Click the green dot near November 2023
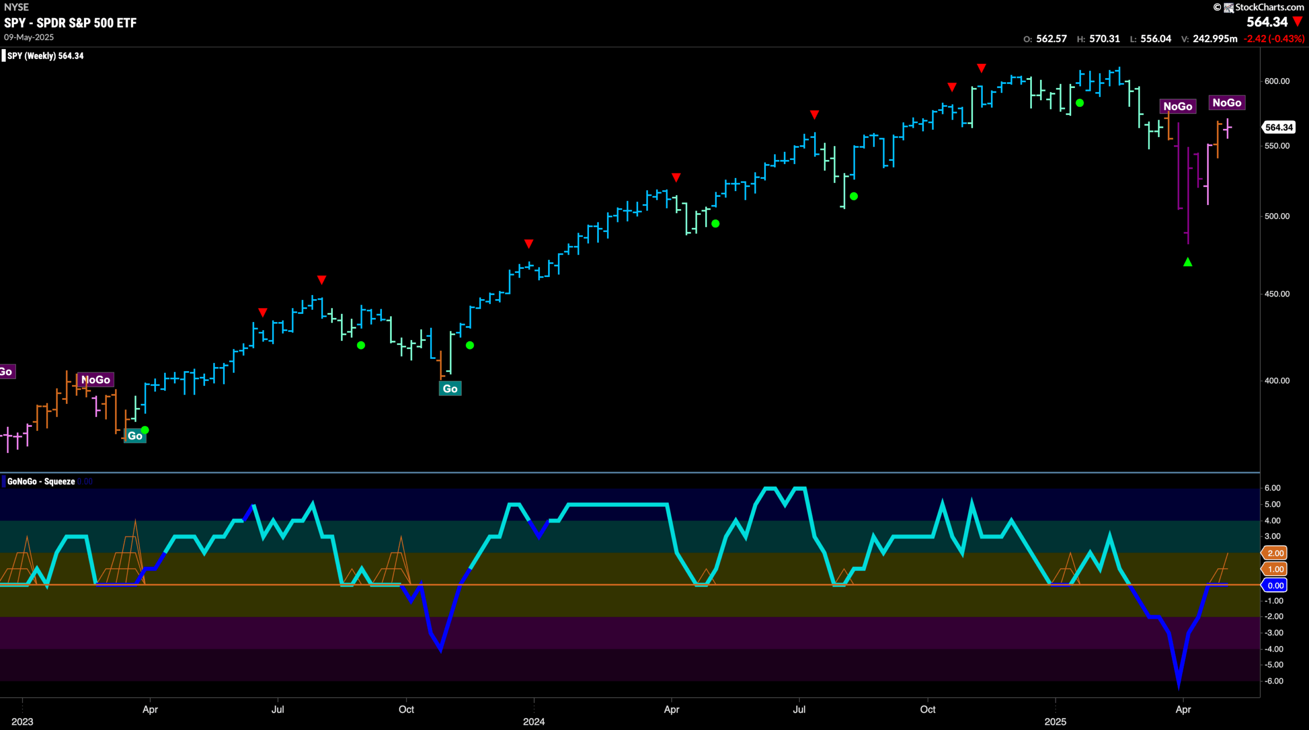1309x730 pixels. click(470, 346)
